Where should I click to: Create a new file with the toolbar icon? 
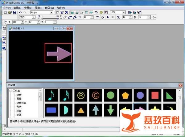(5, 12)
